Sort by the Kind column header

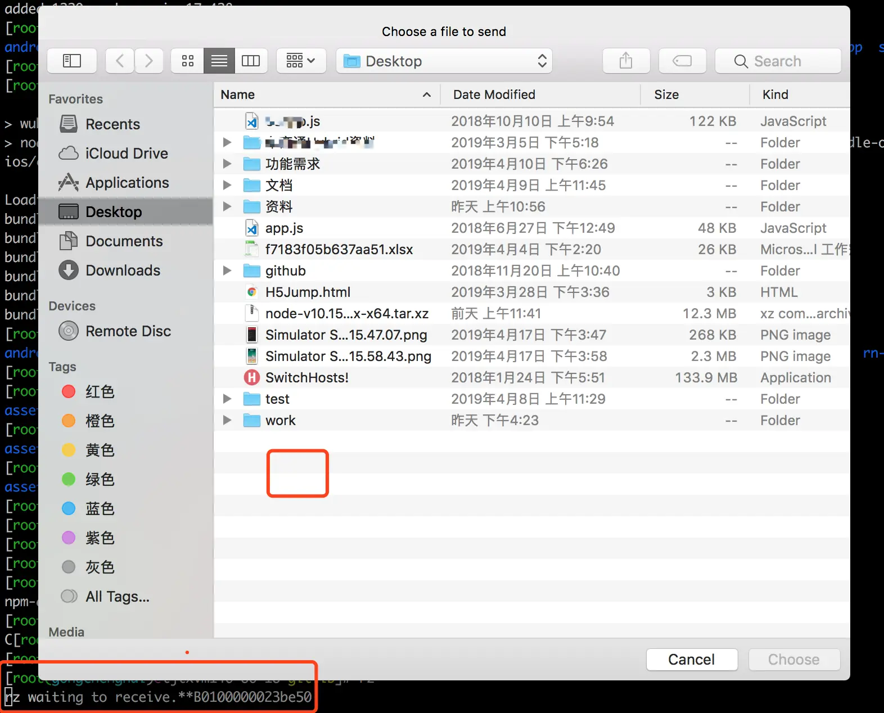tap(800, 94)
